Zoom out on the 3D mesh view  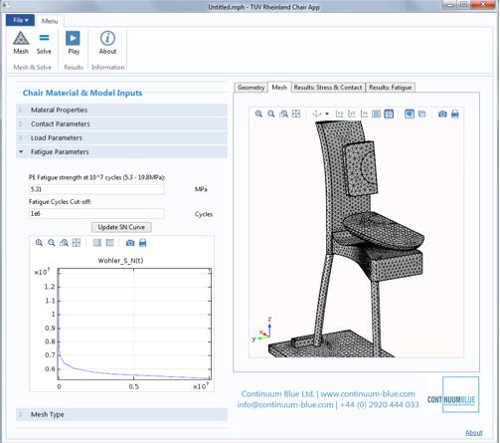click(271, 114)
